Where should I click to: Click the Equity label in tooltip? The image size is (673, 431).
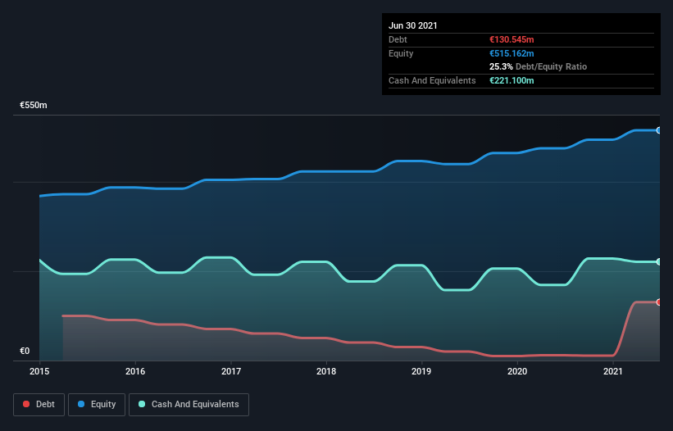point(401,53)
